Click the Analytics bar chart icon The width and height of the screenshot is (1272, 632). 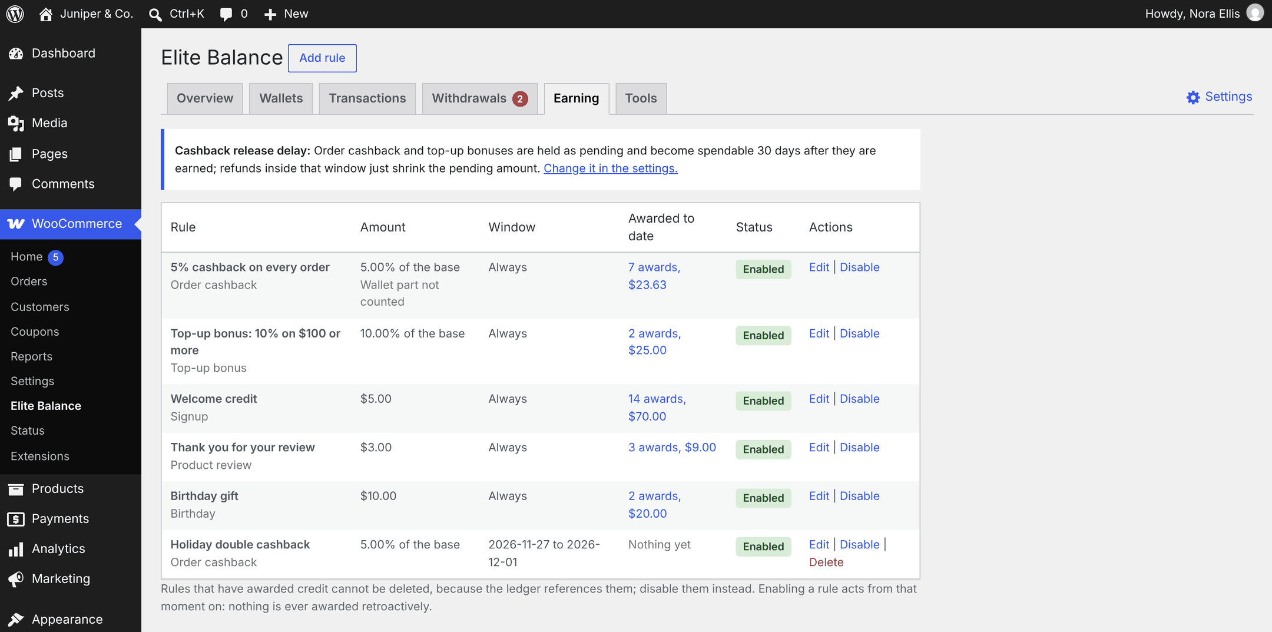point(16,549)
